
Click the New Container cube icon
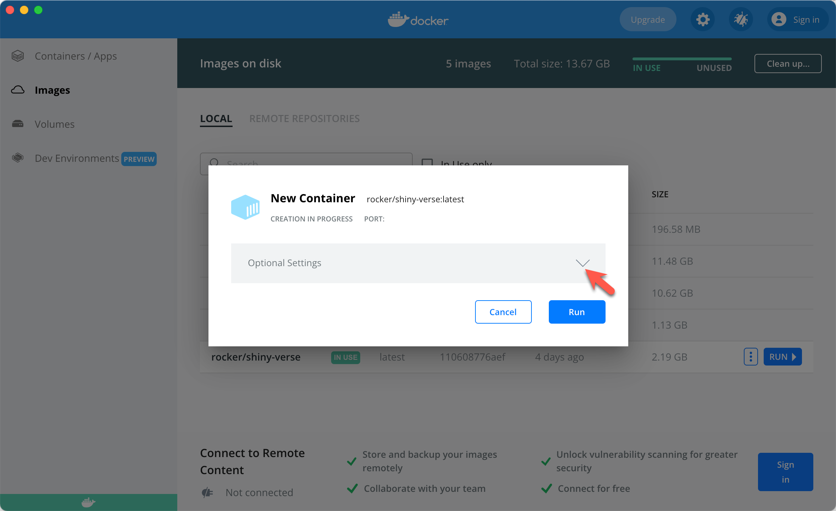coord(245,207)
